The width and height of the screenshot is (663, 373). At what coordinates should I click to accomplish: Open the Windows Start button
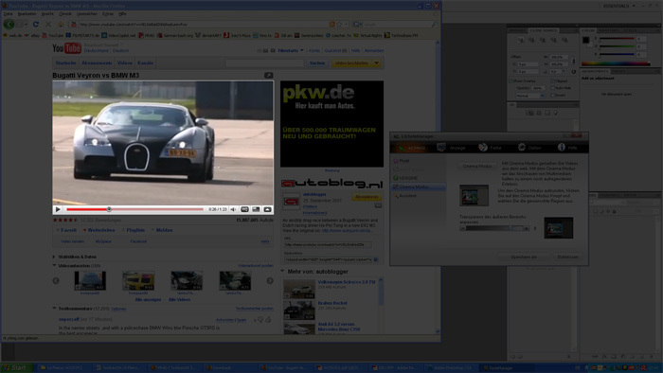[17, 368]
